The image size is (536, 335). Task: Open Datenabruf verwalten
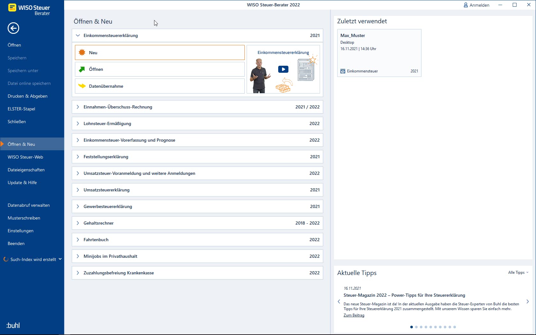coord(29,205)
